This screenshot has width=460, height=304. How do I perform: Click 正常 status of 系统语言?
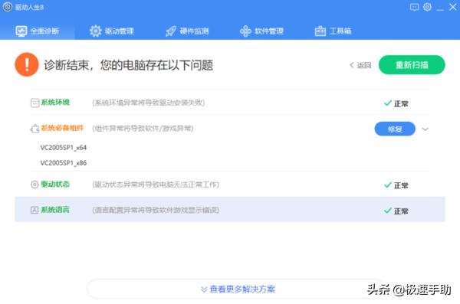[x=396, y=211]
